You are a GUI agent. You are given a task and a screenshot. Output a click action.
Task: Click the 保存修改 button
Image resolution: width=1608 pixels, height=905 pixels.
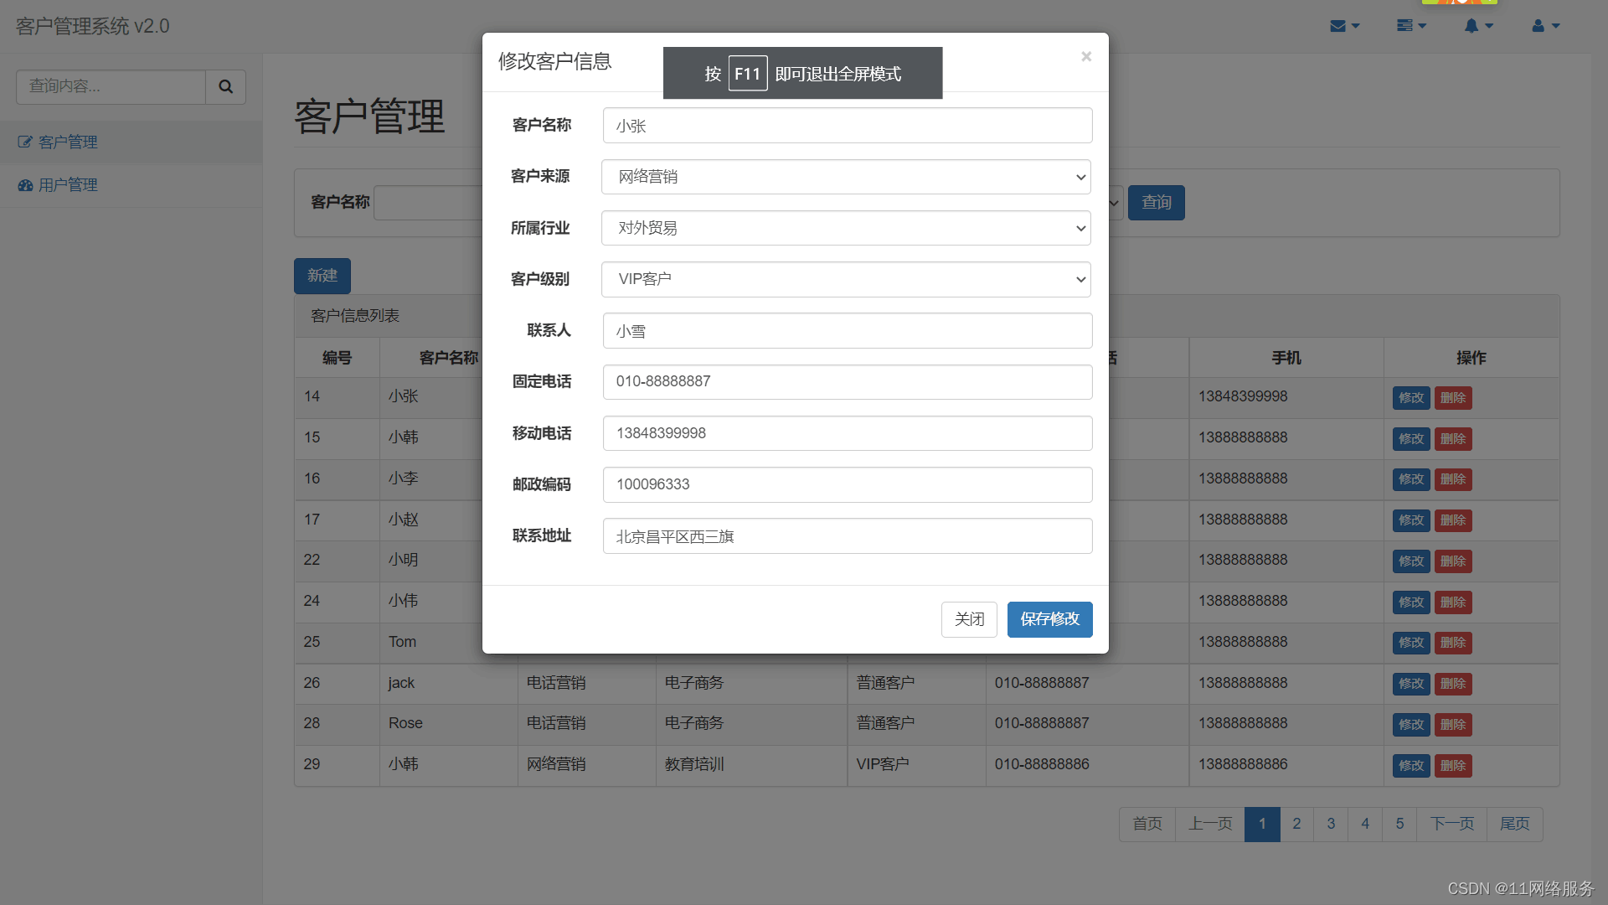[1049, 619]
